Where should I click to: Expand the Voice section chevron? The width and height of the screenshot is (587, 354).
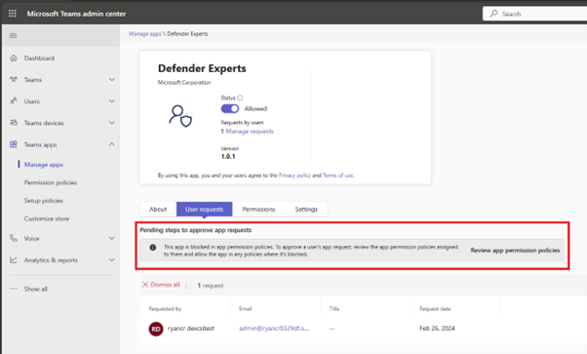click(x=112, y=238)
